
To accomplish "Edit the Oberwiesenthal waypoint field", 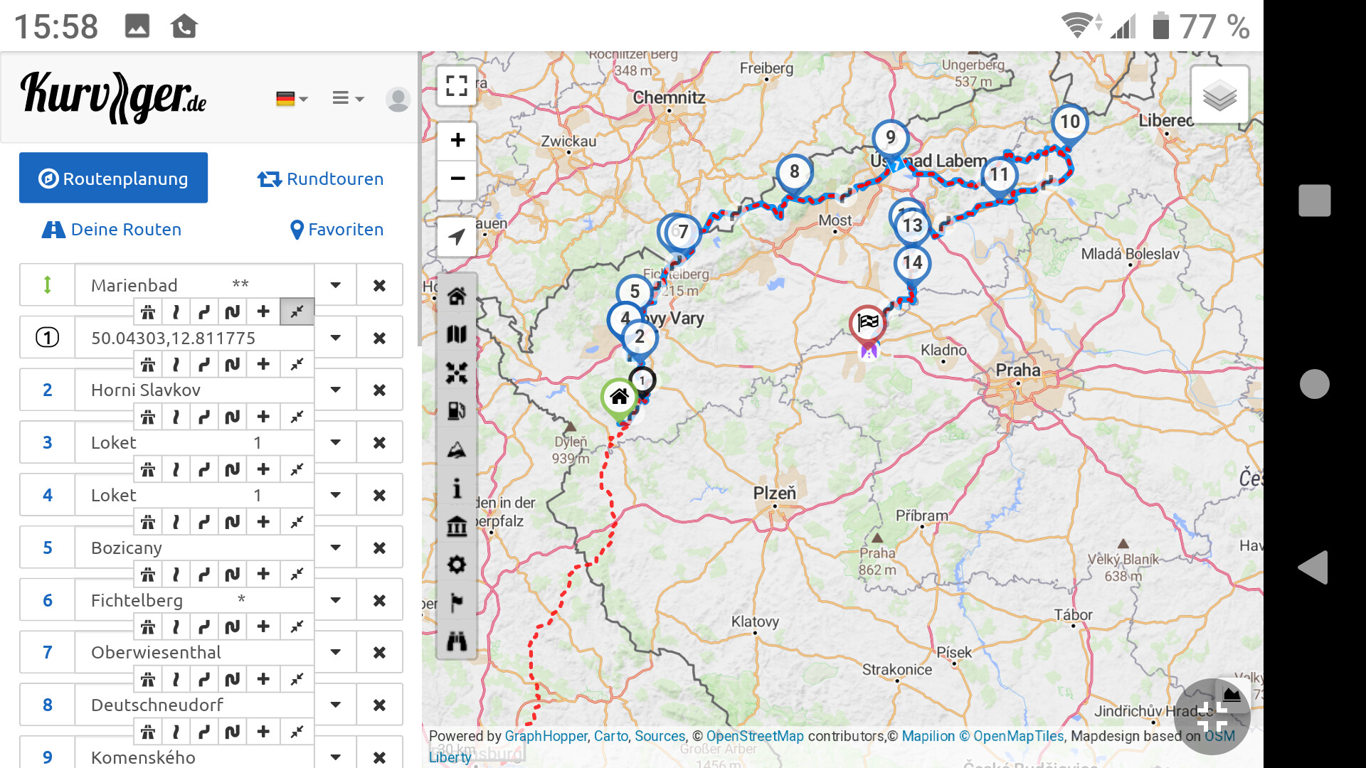I will [x=194, y=652].
